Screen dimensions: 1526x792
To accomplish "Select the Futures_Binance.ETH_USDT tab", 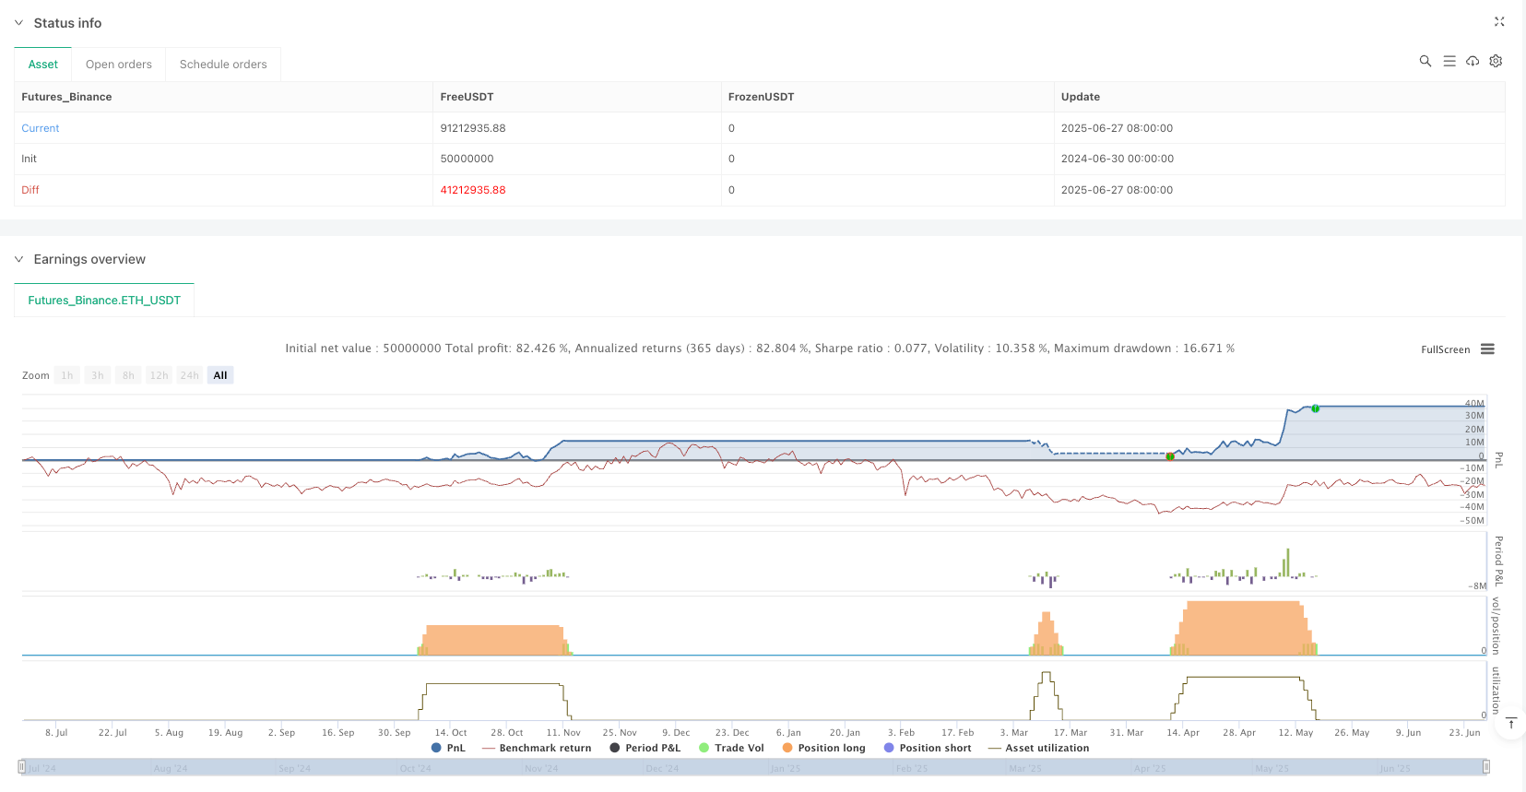I will 104,301.
